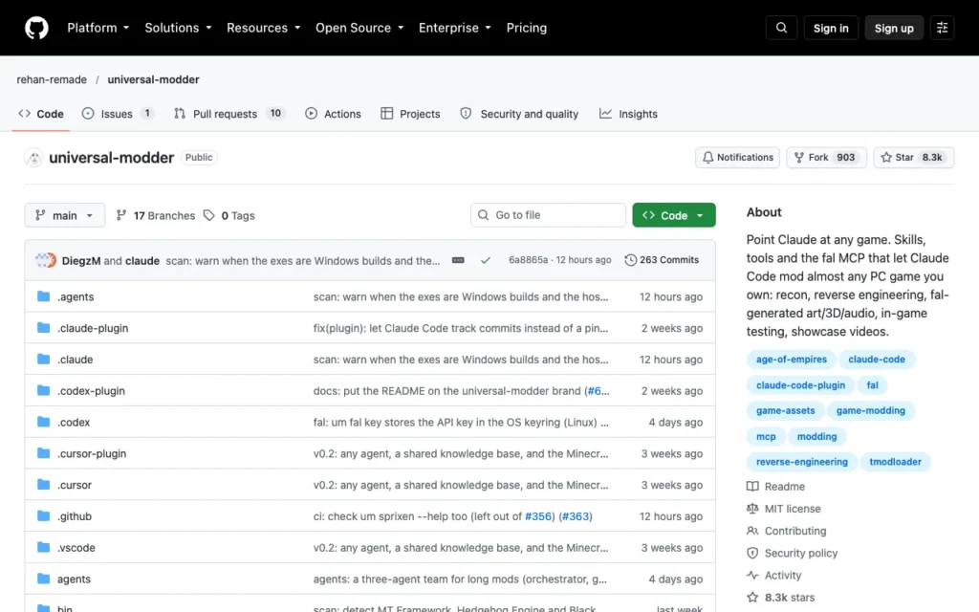Viewport: 979px width, 612px height.
Task: Open the green Code dropdown button
Action: coord(674,215)
